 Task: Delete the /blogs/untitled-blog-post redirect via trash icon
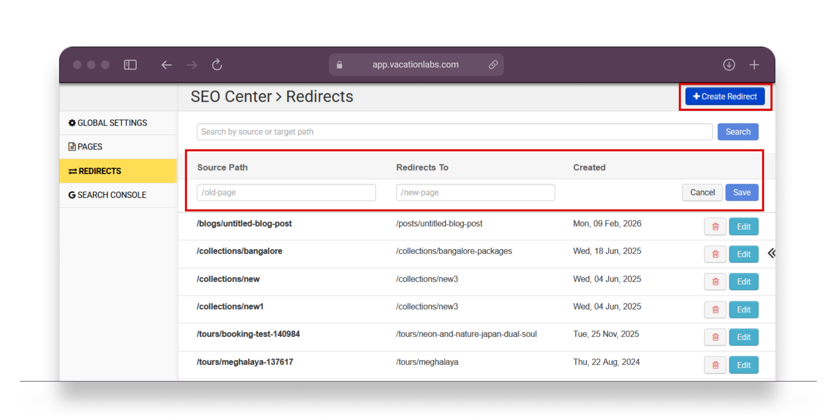tap(715, 226)
